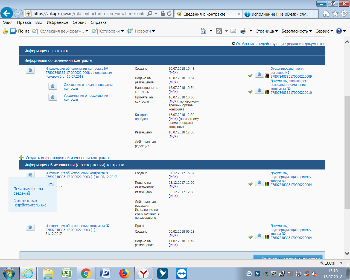
Task: Click signature icon beside 'Сообщение о начале проведения контроля'
Action: point(52,86)
